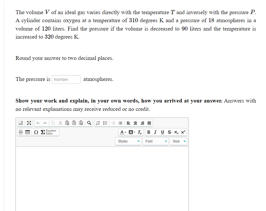Open the Find tool with the magnifier icon
Image resolution: width=266 pixels, height=211 pixels.
[x=89, y=123]
